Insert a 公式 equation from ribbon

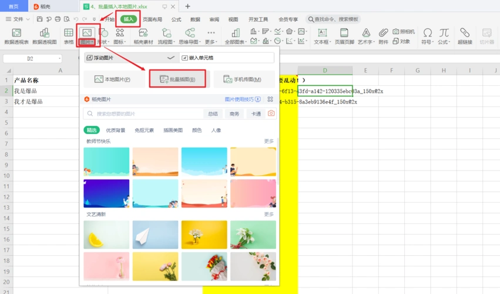(x=444, y=36)
